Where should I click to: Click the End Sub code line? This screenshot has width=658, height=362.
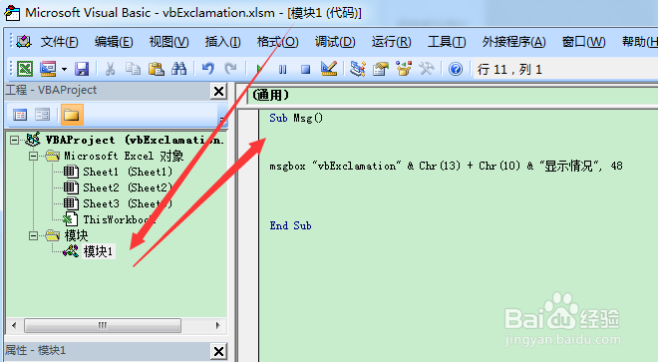coord(290,226)
